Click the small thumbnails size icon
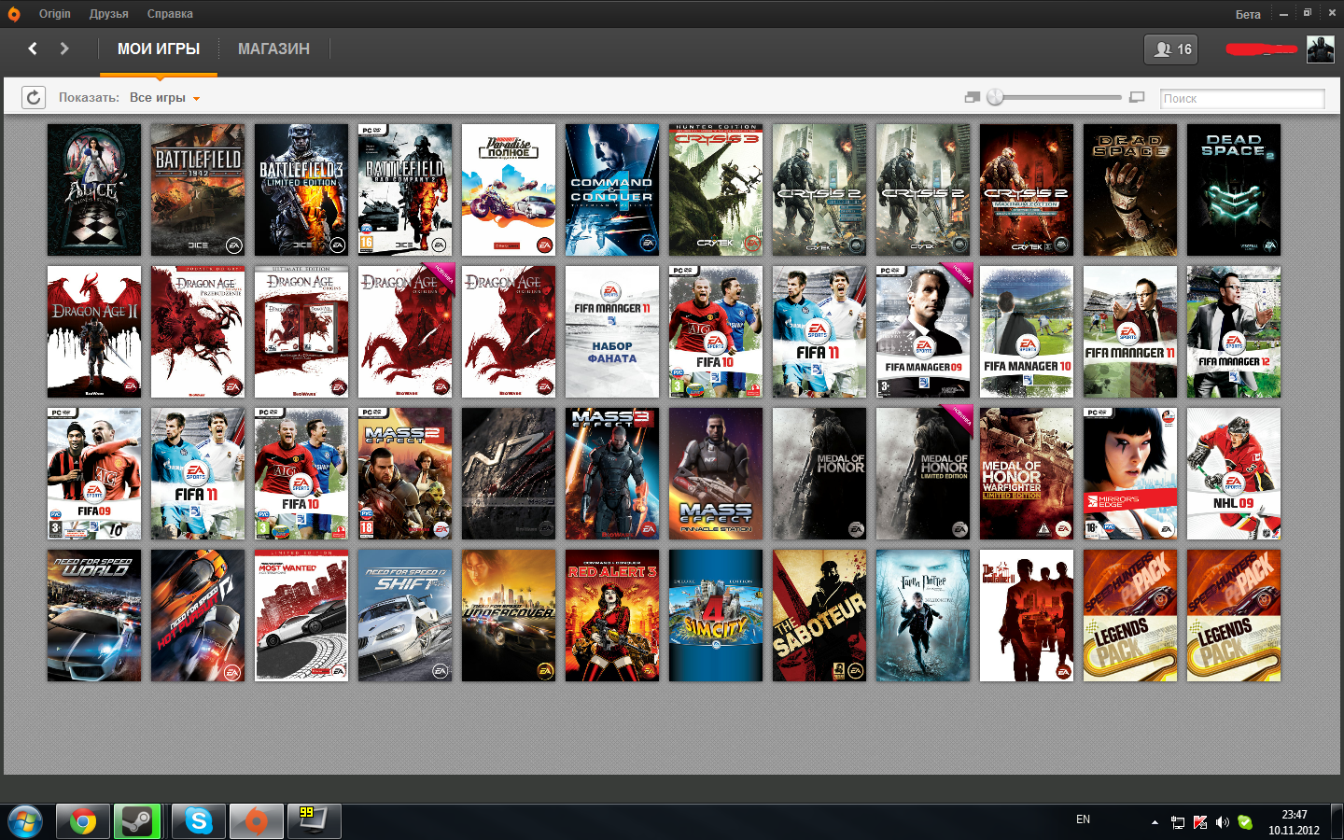Image resolution: width=1344 pixels, height=840 pixels. point(972,97)
